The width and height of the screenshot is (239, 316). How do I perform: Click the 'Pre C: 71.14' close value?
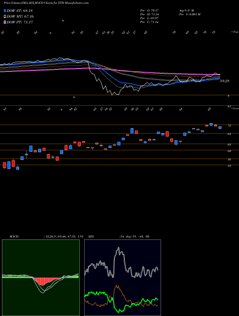tap(150, 22)
